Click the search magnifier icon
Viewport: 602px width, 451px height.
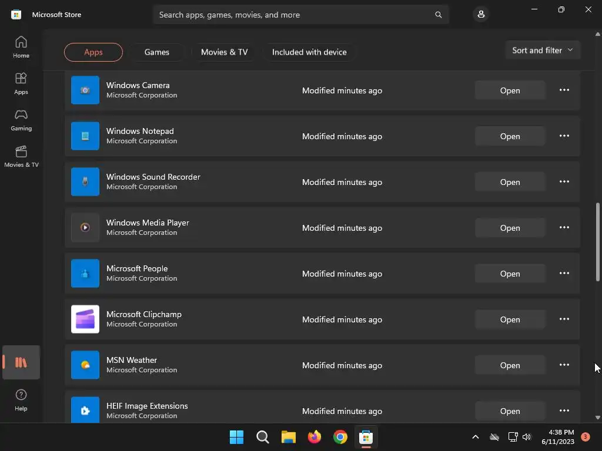(438, 15)
